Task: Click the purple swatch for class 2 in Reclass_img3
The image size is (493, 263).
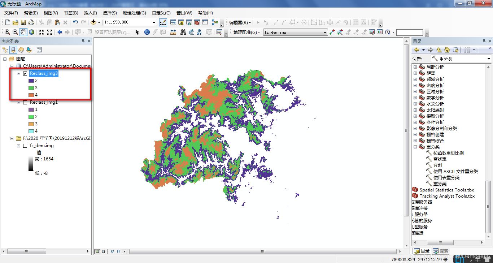Action: (x=31, y=81)
